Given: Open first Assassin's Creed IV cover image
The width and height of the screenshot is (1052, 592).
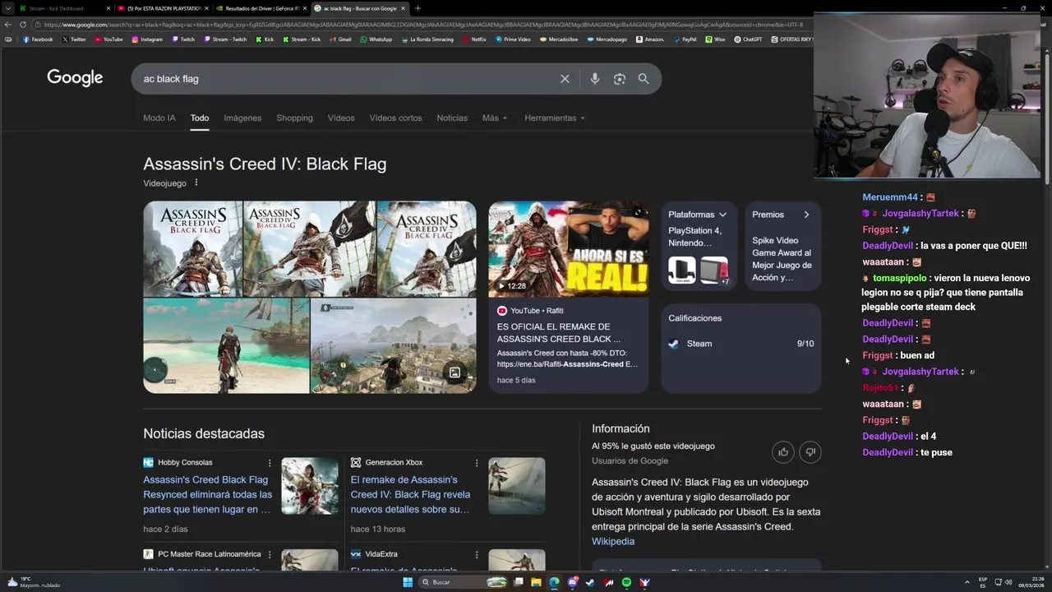Looking at the screenshot, I should click(x=192, y=248).
